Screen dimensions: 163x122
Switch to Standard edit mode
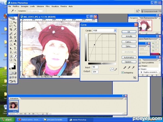coord(11,73)
